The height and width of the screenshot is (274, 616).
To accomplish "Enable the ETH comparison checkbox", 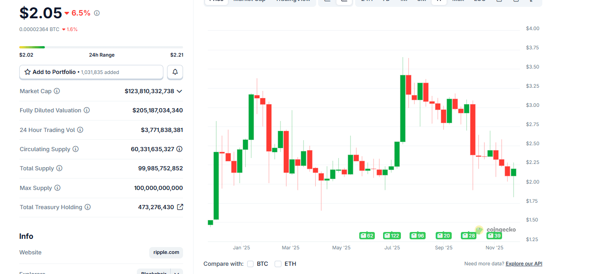I will [x=278, y=264].
